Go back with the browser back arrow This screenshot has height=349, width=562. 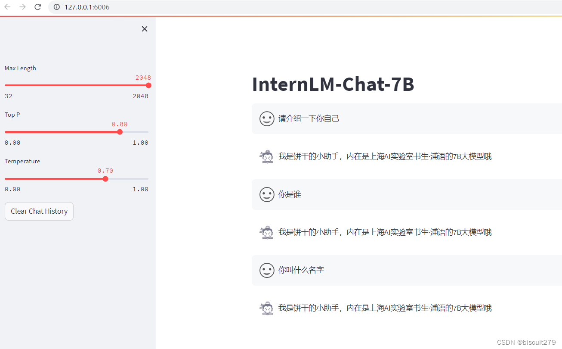point(7,7)
